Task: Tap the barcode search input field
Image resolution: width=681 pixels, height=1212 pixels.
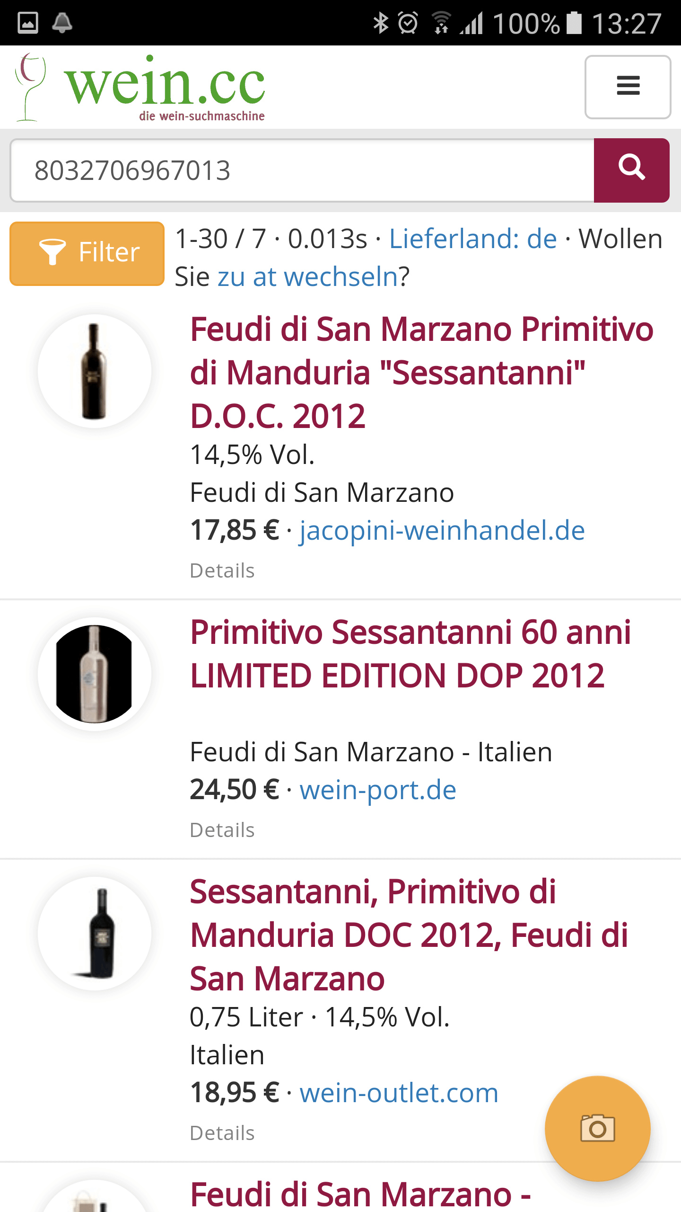Action: tap(303, 170)
